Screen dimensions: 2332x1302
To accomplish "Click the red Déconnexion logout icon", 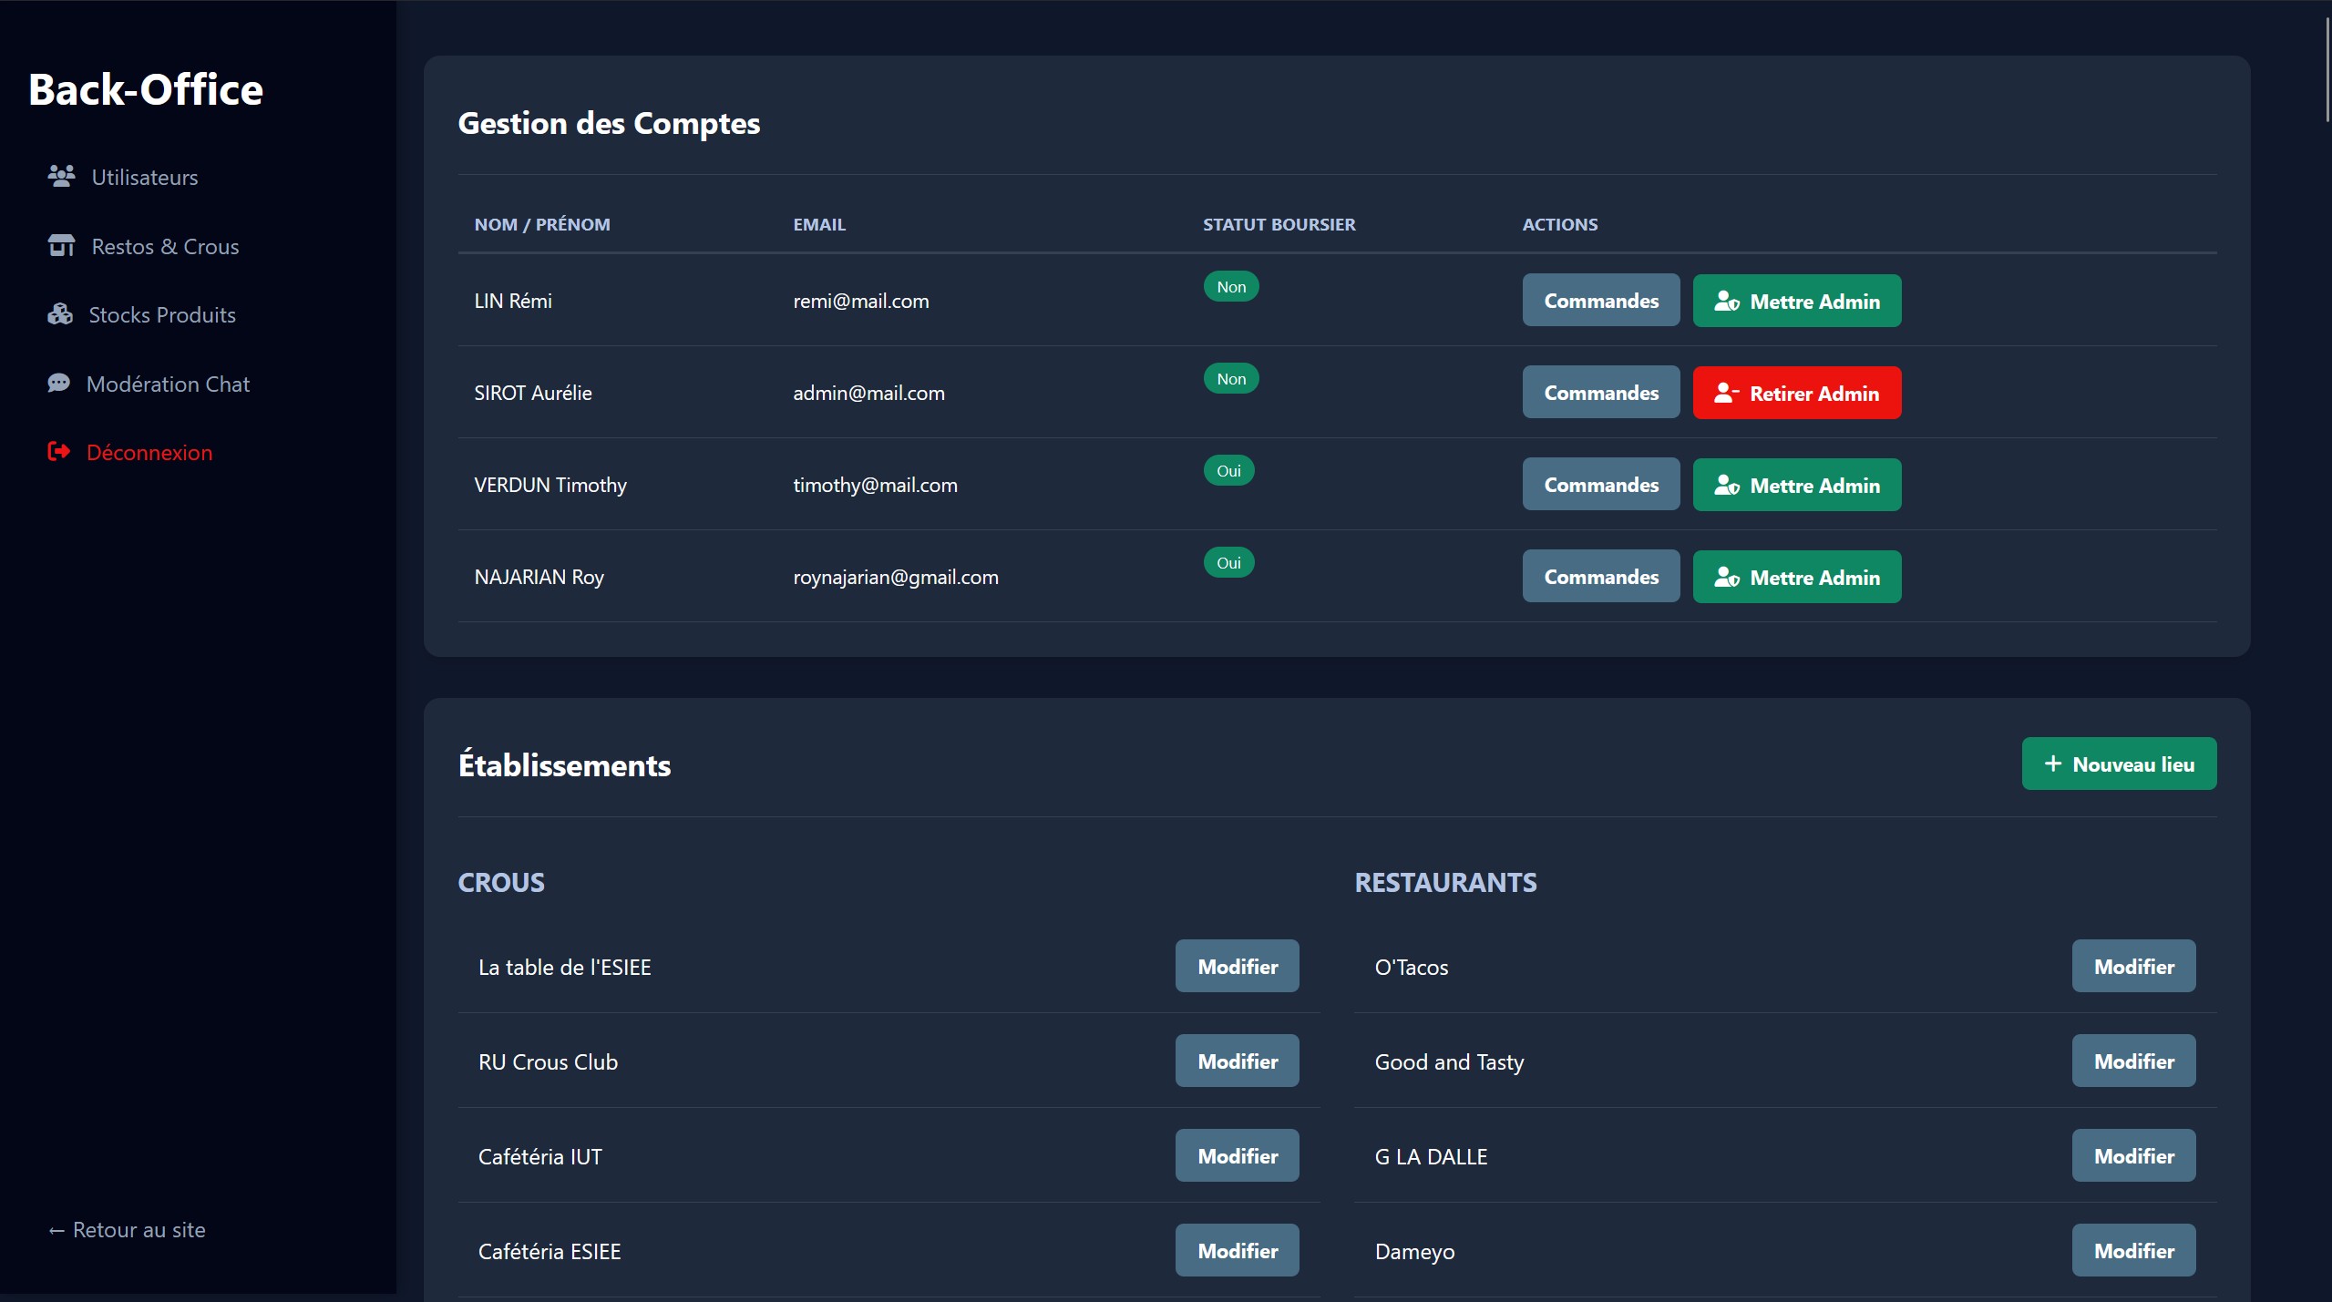I will pos(58,452).
